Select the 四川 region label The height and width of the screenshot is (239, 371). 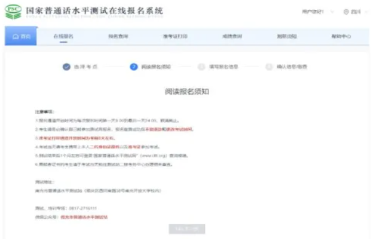[x=356, y=12]
